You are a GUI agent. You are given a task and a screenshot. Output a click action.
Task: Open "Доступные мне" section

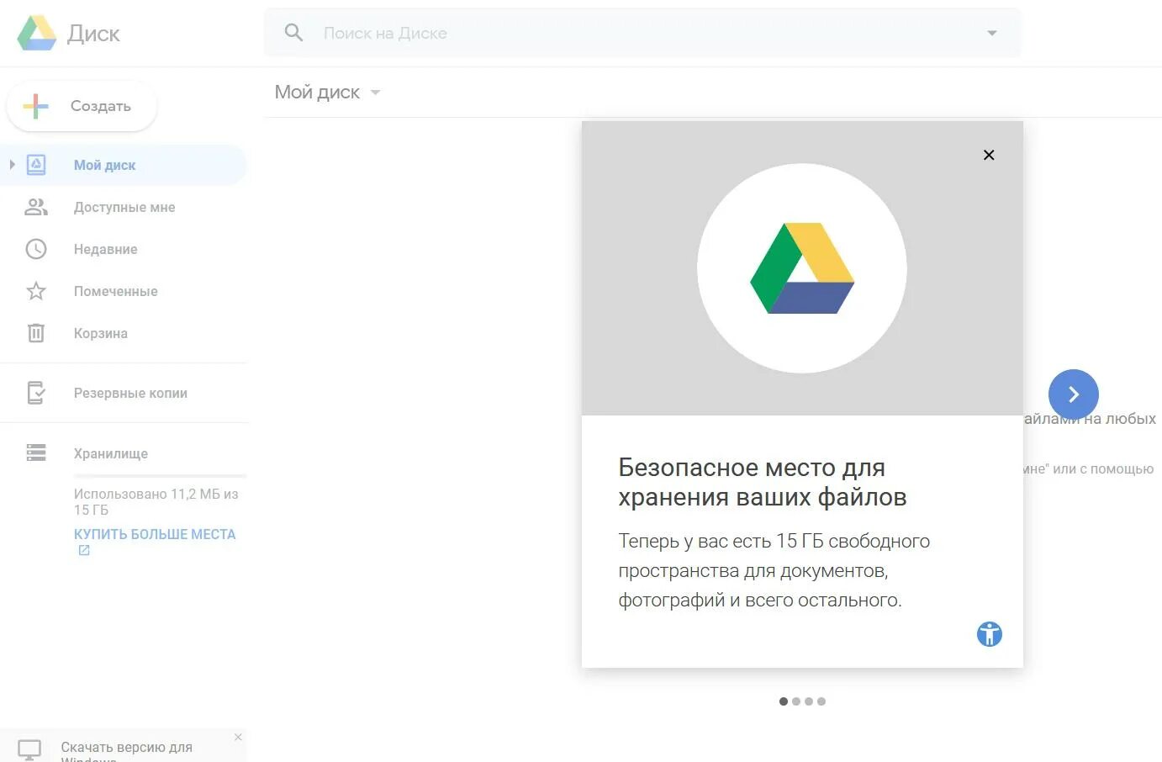click(x=123, y=207)
